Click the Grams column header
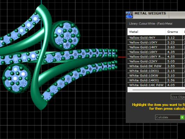The width and height of the screenshot is (185, 139). (174, 32)
